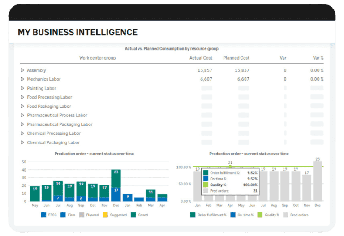This screenshot has width=344, height=236.
Task: Expand the Assembly work center row
Action: tap(22, 70)
